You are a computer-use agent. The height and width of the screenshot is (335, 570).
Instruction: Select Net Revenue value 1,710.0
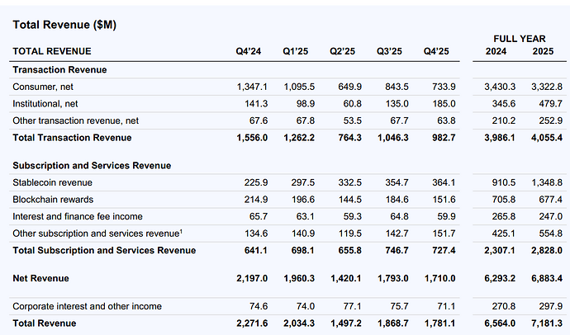pyautogui.click(x=439, y=278)
